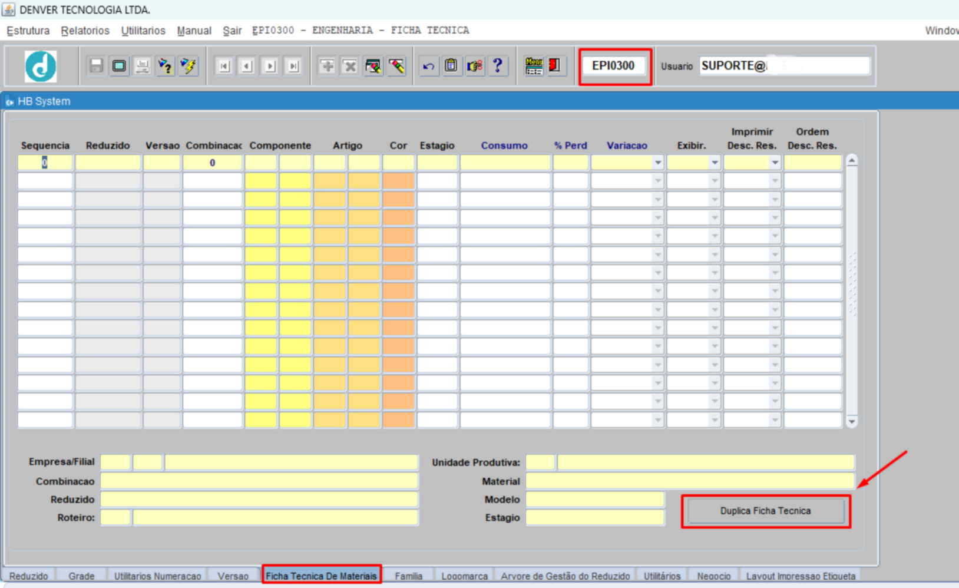Viewport: 959px width, 588px height.
Task: Open the Relatorios menu
Action: tap(85, 31)
